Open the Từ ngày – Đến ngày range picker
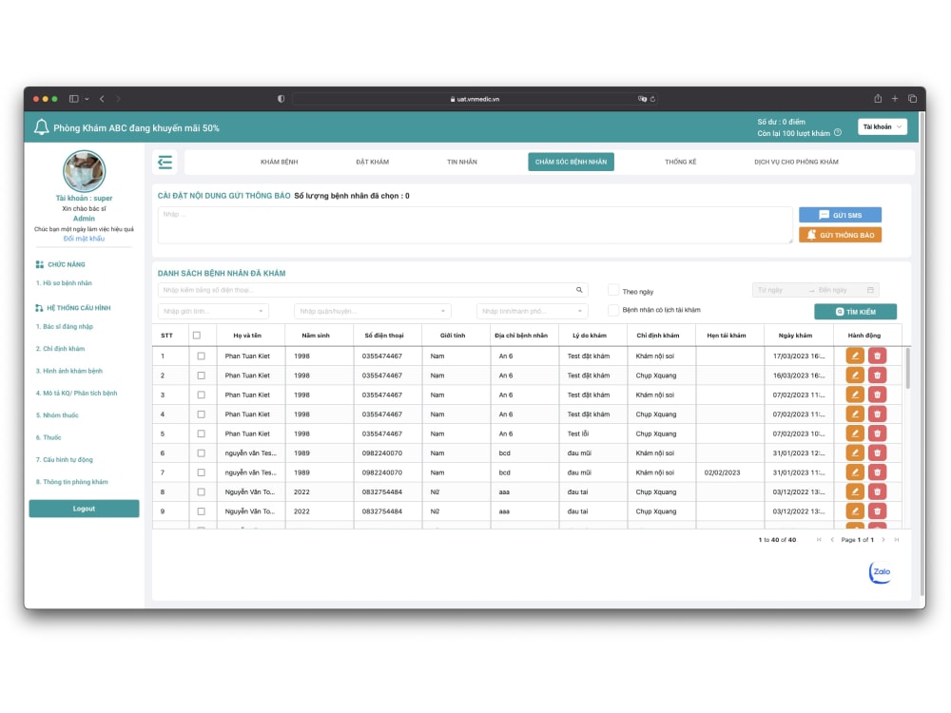 [815, 290]
